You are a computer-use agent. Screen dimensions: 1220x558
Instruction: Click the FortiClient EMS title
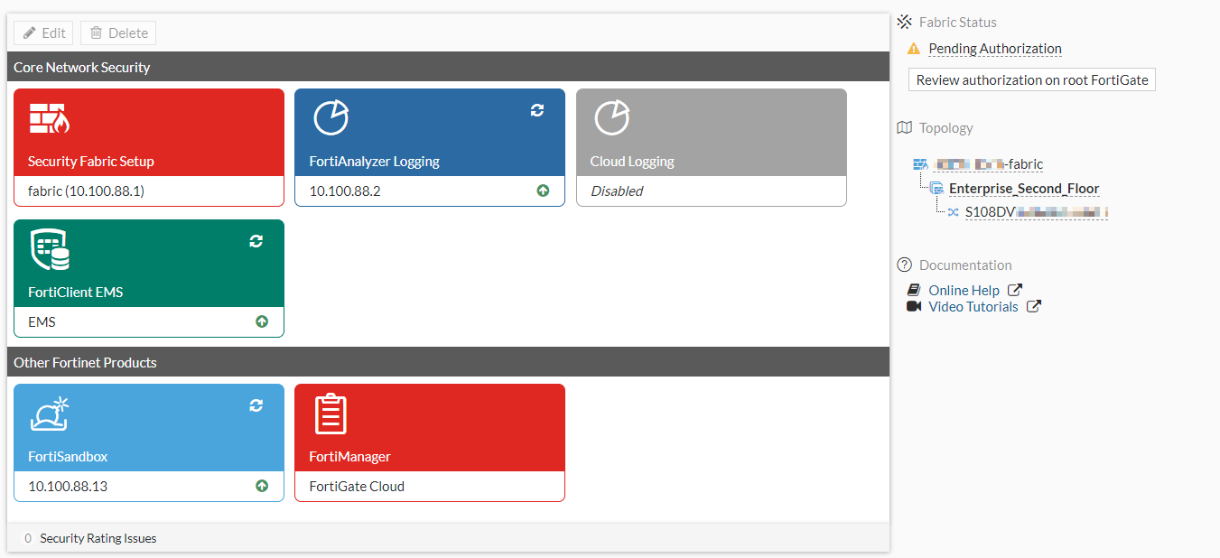click(x=75, y=293)
